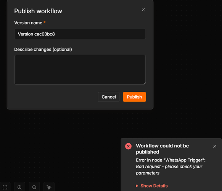Focus the Describe changes text area

(x=80, y=70)
